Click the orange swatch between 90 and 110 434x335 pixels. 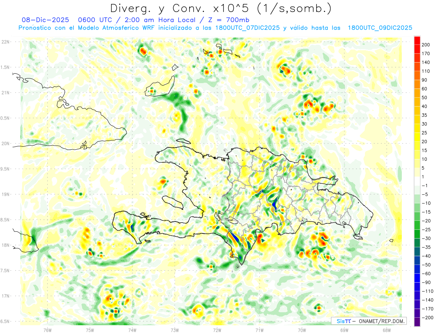tap(417, 76)
